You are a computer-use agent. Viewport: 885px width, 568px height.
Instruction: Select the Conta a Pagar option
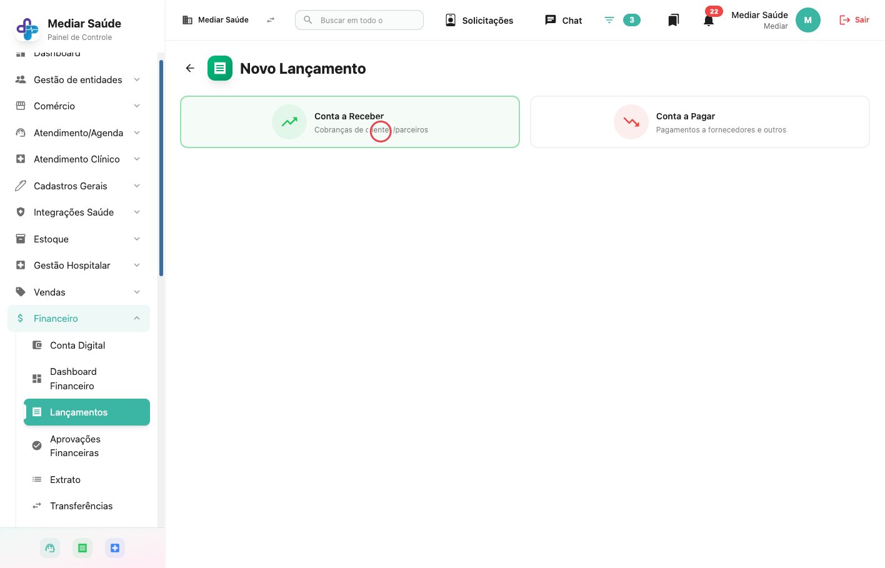tap(700, 122)
